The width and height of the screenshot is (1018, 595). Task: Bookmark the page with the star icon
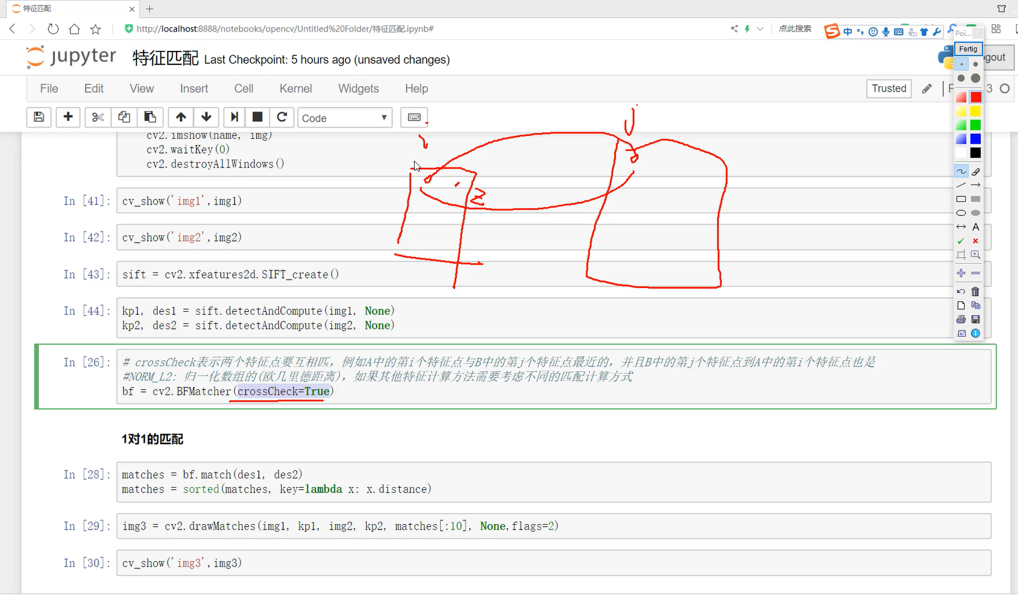coord(96,29)
